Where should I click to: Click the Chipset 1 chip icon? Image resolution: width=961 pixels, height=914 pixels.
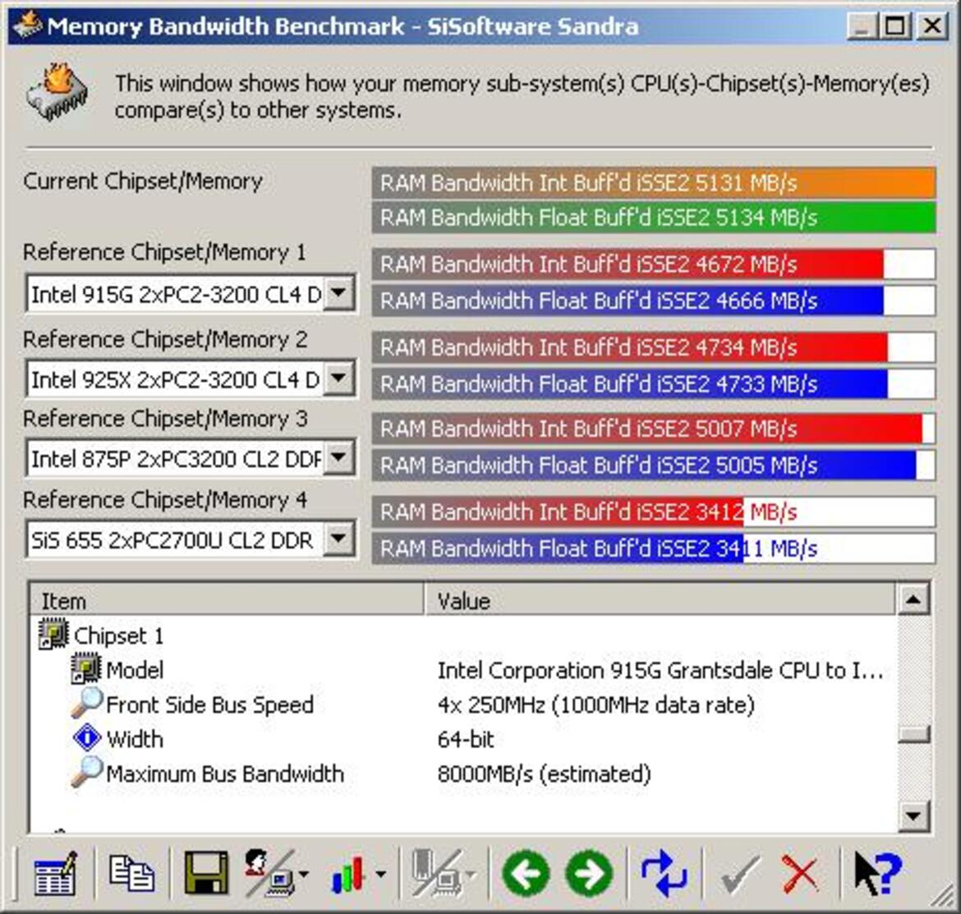coord(54,634)
